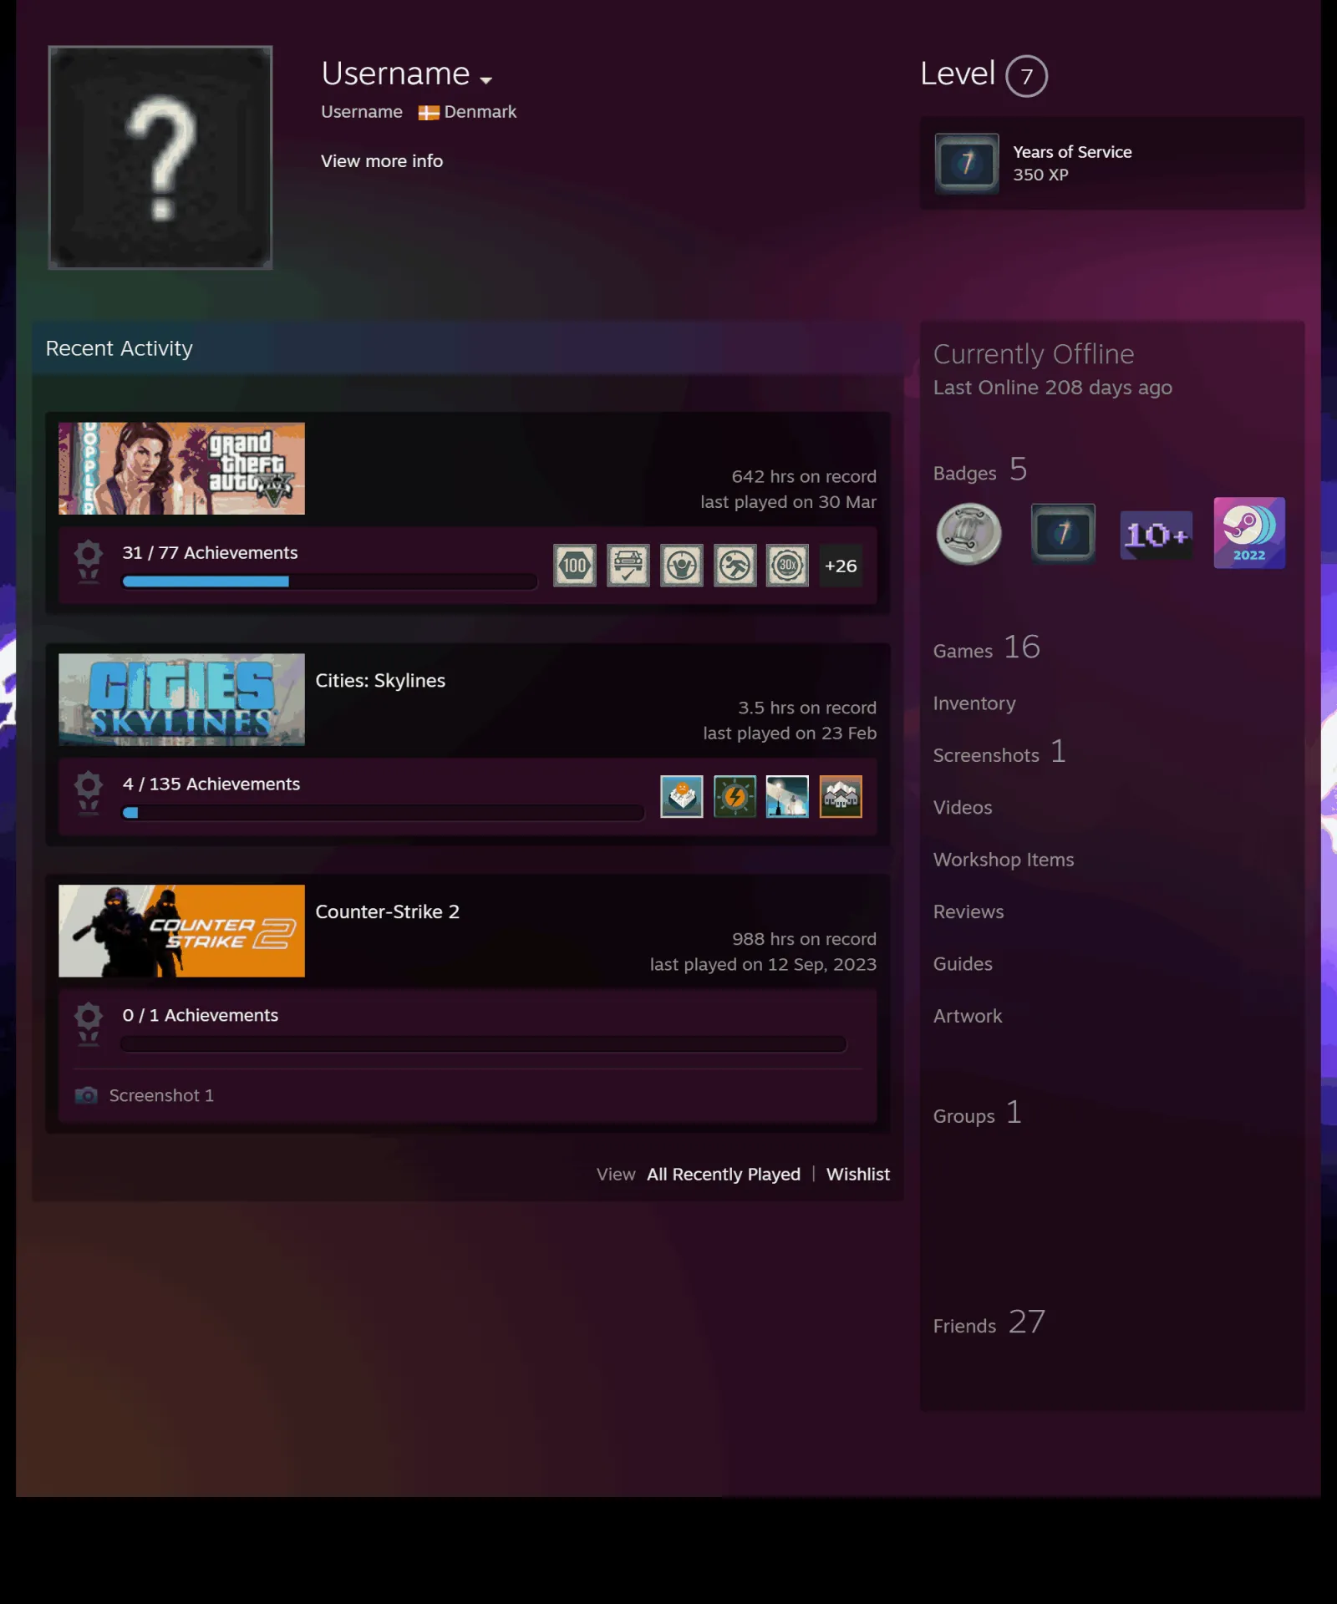Viewport: 1337px width, 1604px height.
Task: Open the GTA V raised-arms achievement icon
Action: [682, 566]
